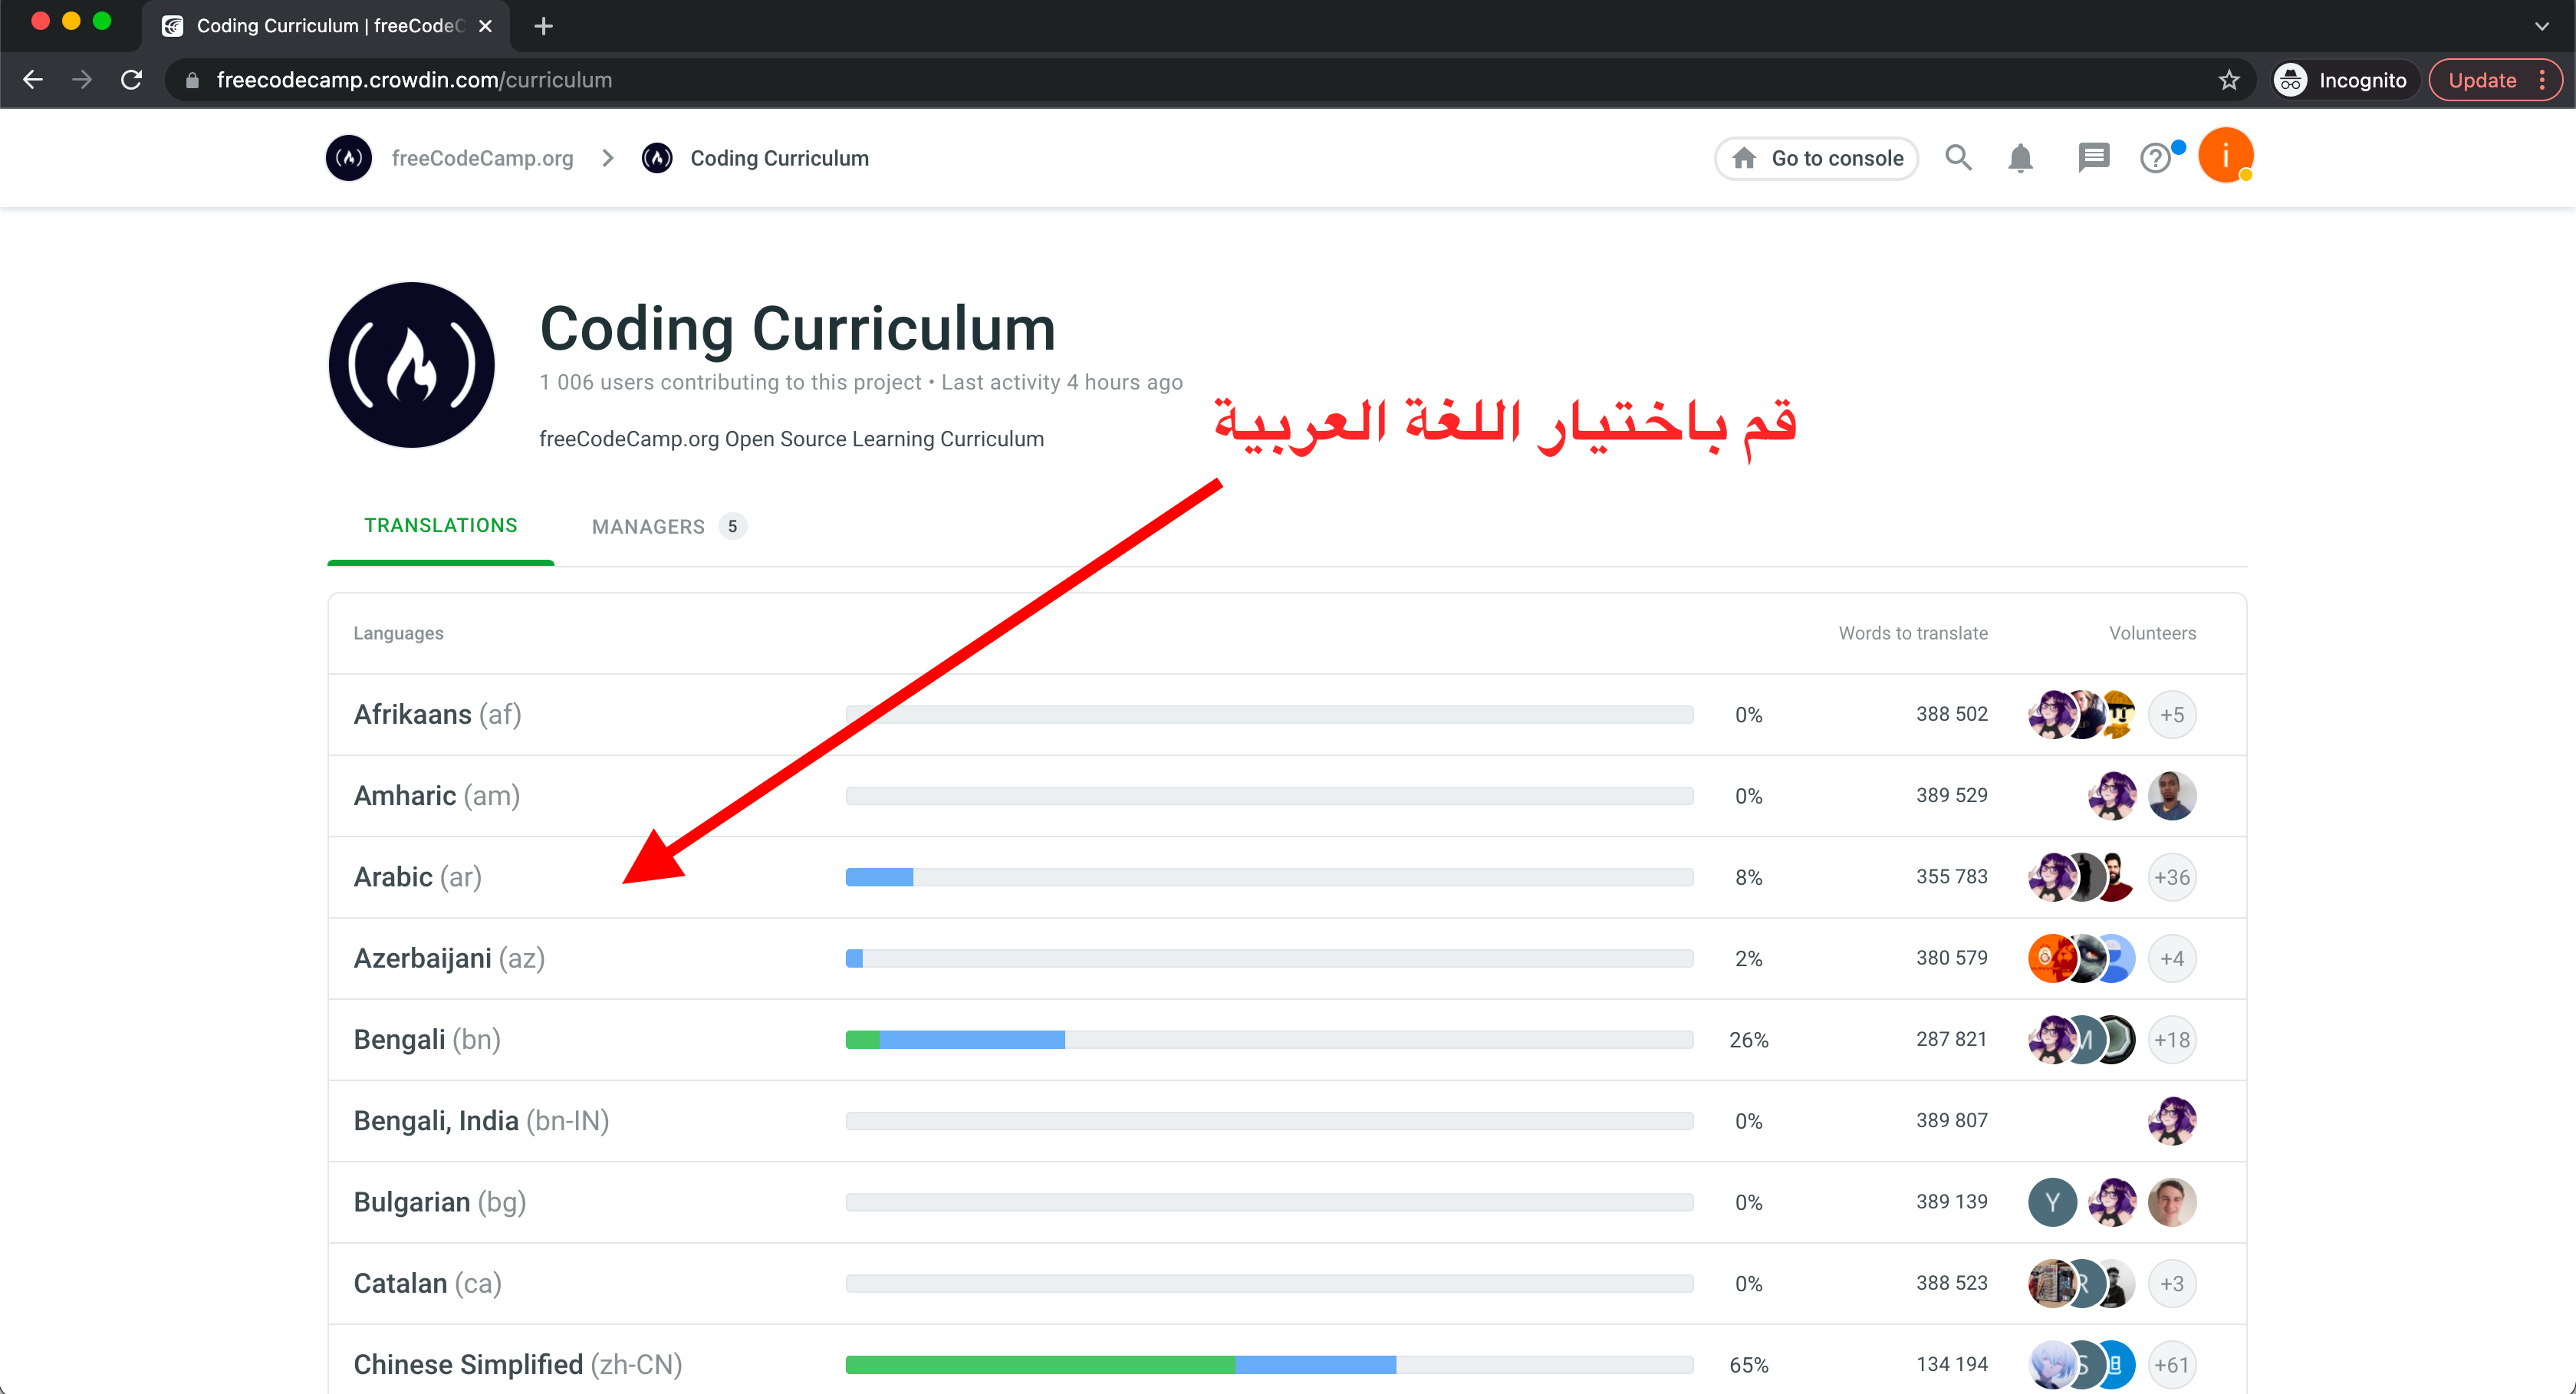Open your profile avatar menu
Image resolution: width=2576 pixels, height=1394 pixels.
click(x=2226, y=156)
